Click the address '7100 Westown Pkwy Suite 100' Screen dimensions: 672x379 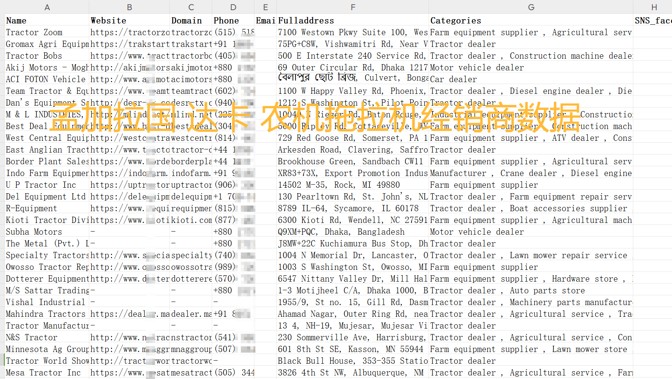[353, 32]
